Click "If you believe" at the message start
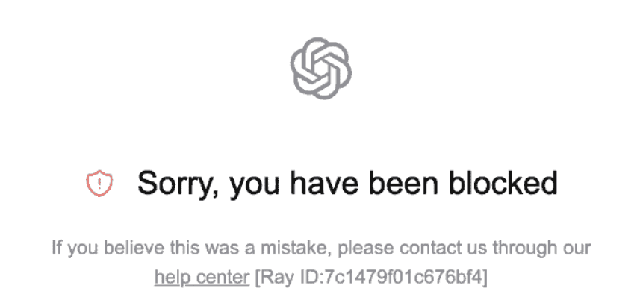This screenshot has height=303, width=640. click(99, 246)
